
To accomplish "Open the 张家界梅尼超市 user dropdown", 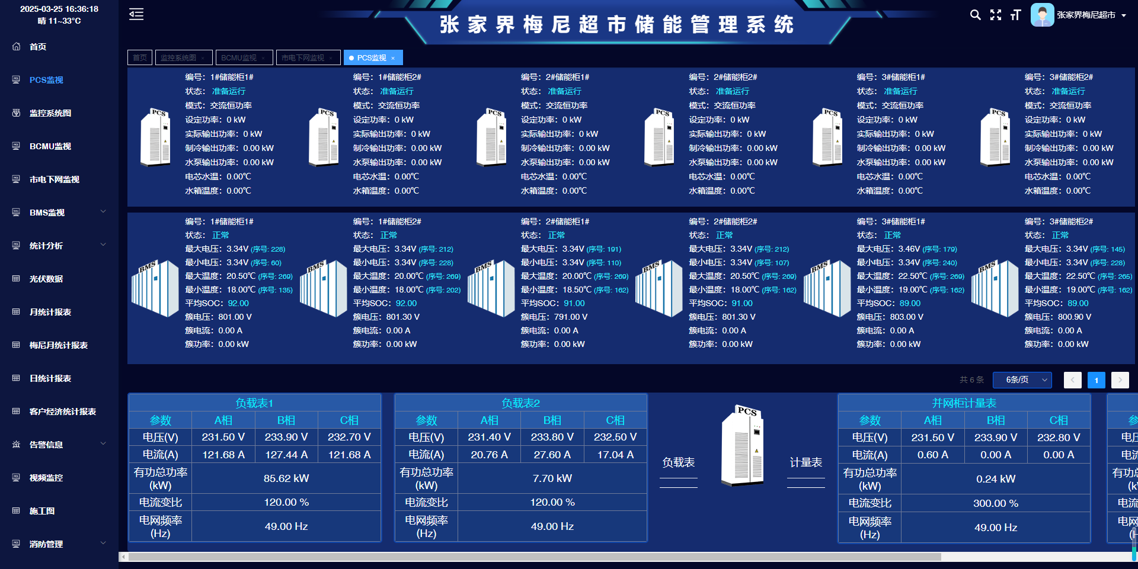I will point(1091,15).
